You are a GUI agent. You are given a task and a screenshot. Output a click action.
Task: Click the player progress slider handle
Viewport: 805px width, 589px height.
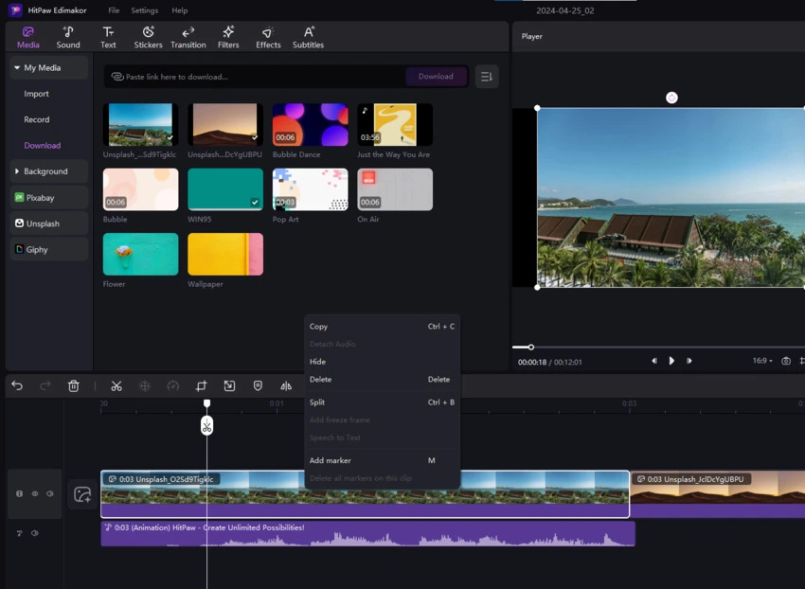tap(531, 348)
